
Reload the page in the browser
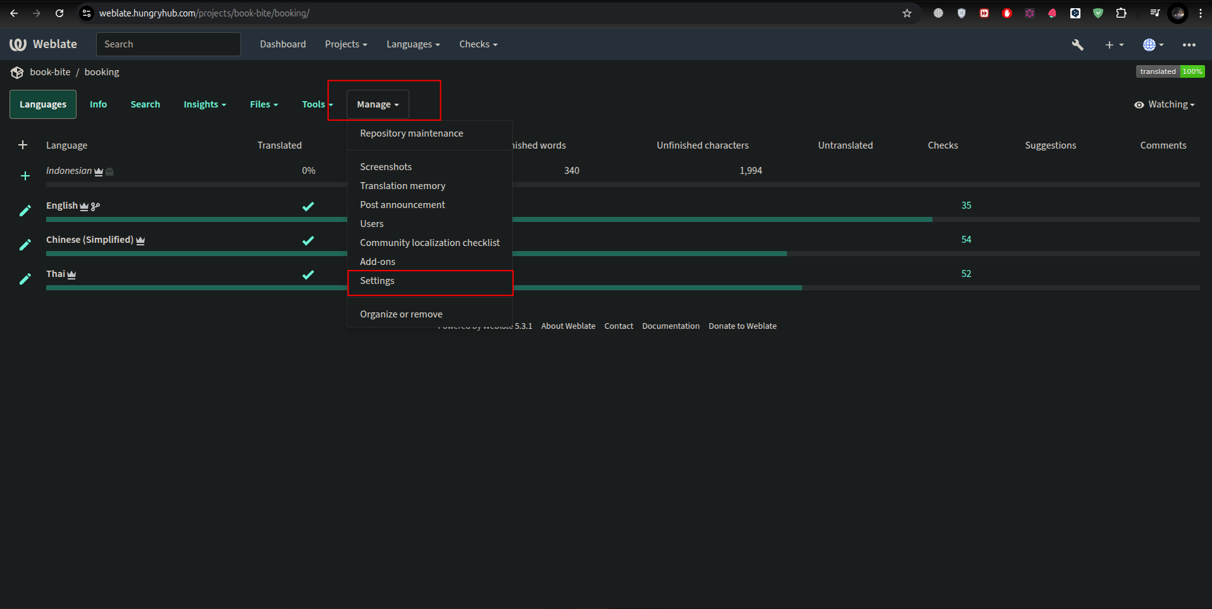click(59, 13)
